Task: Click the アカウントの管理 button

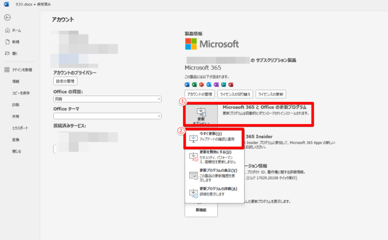Action: tap(201, 94)
